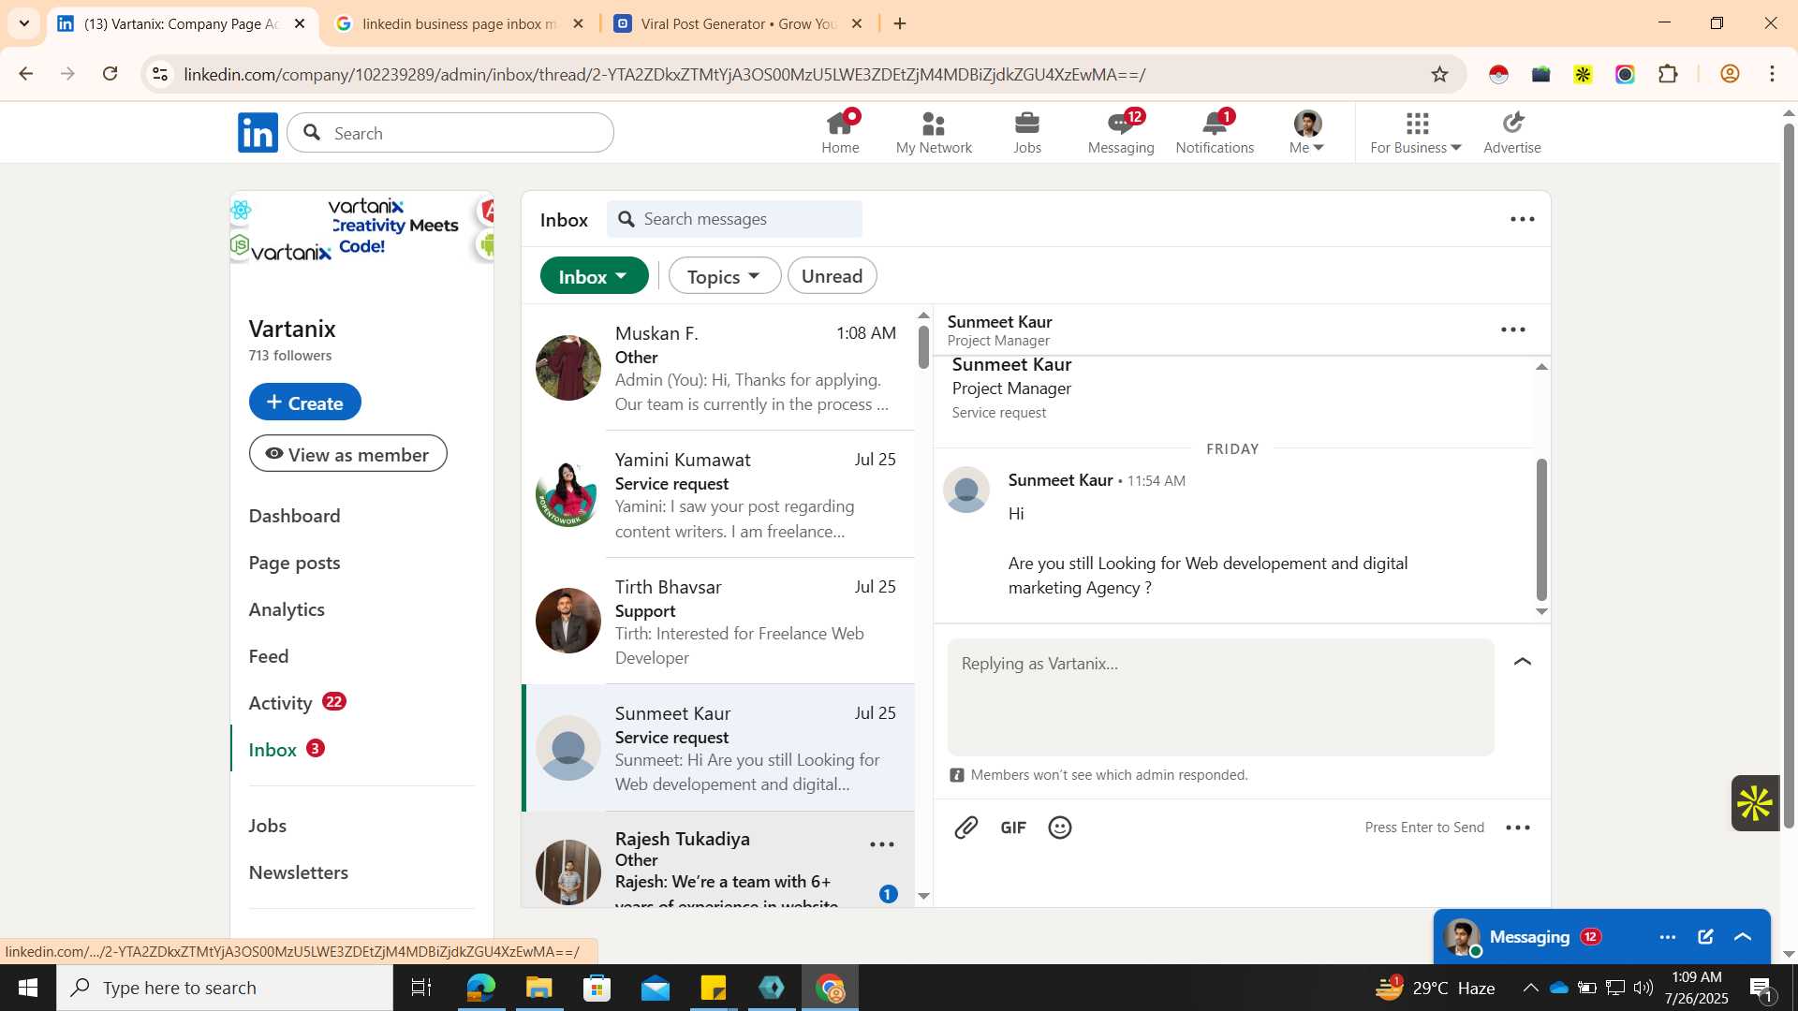Toggle the Unread filter

click(832, 276)
